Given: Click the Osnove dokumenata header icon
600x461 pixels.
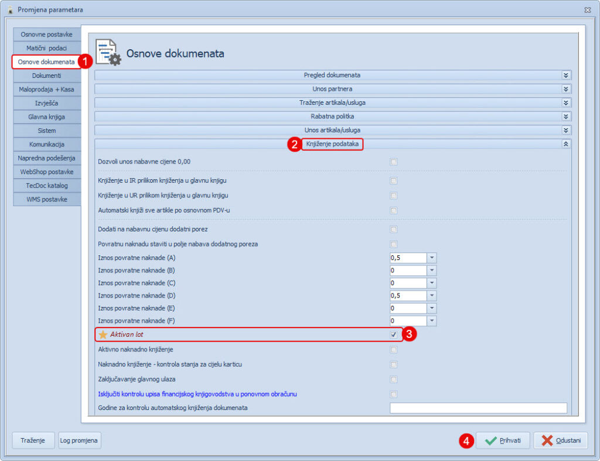Looking at the screenshot, I should pos(108,52).
